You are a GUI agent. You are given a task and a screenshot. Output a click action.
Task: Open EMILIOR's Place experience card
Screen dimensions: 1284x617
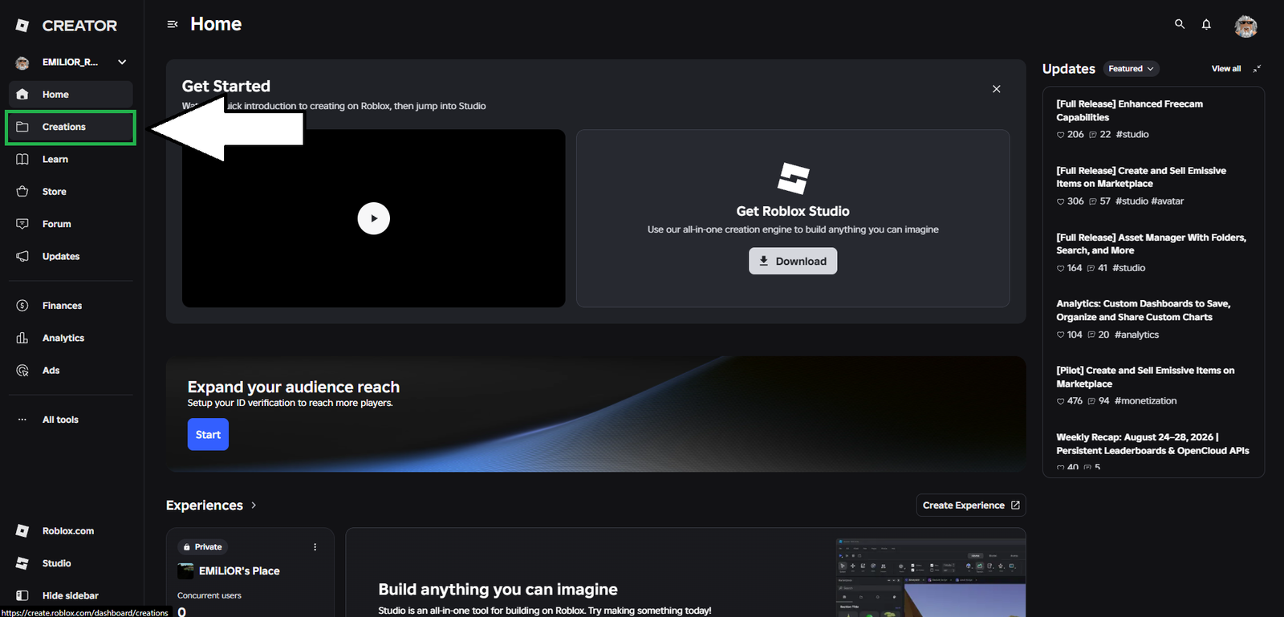point(250,573)
